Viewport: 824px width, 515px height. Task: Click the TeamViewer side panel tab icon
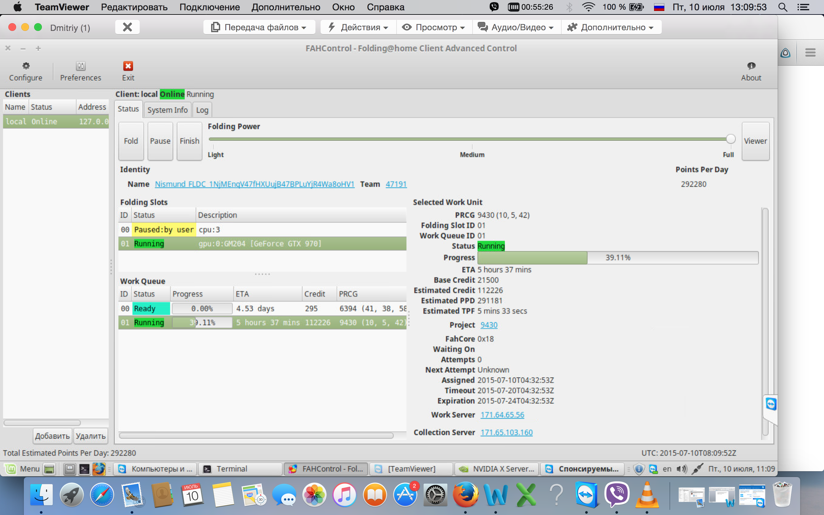tap(771, 404)
